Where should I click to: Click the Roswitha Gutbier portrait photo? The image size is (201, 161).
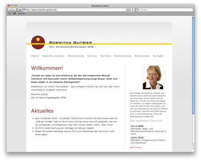pos(153,77)
